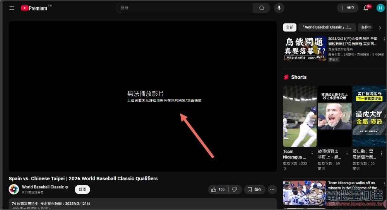387x210 pixels.
Task: Save video to playlist (儲存)
Action: pos(255,190)
